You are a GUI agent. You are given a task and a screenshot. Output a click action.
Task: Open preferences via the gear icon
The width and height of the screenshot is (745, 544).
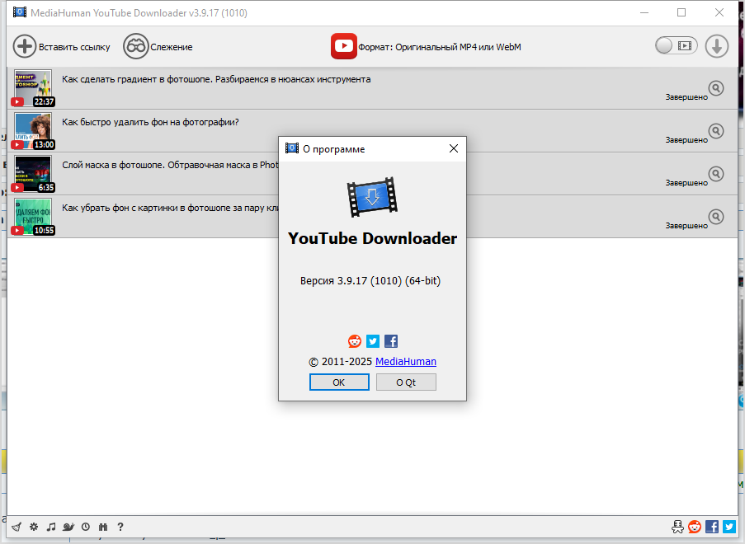point(33,527)
